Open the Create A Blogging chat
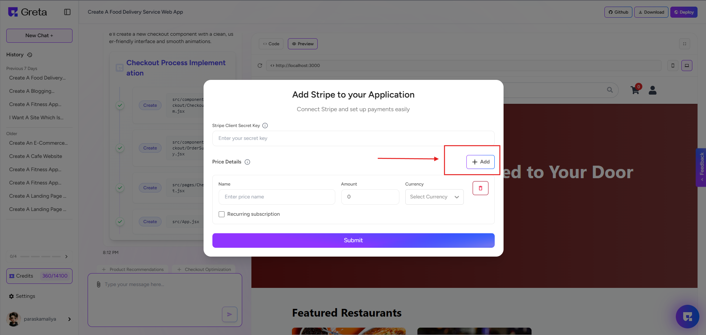 pos(32,91)
